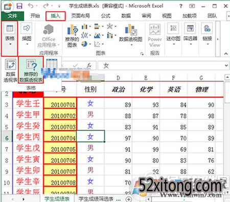Open the 插图 dropdown

tap(27, 35)
